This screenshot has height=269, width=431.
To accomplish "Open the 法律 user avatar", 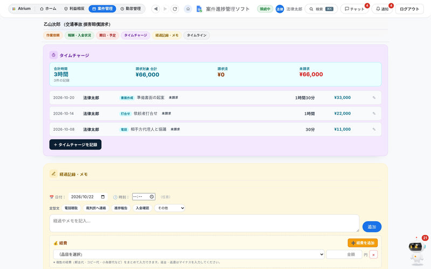I will 280,9.
